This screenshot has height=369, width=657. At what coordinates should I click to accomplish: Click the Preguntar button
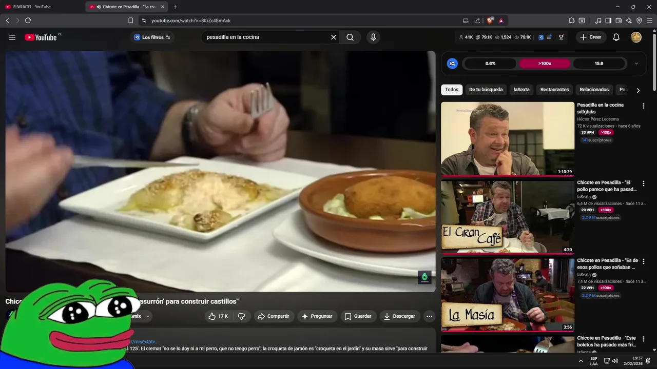317,316
